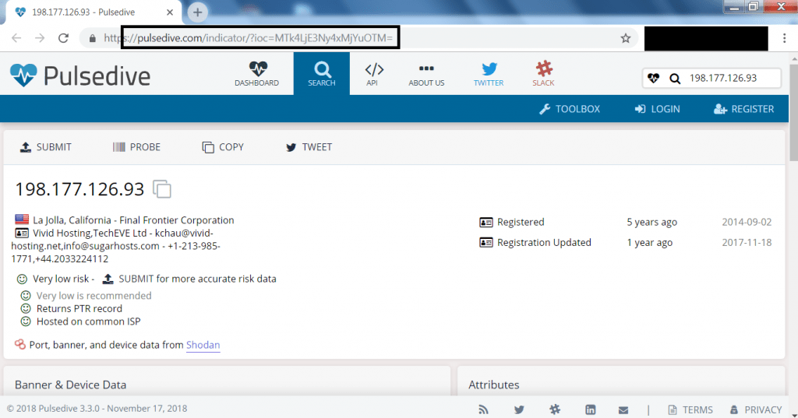
Task: Open a new browser tab
Action: pos(197,12)
